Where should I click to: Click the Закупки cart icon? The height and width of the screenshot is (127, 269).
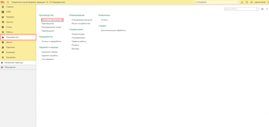[x=3, y=22]
